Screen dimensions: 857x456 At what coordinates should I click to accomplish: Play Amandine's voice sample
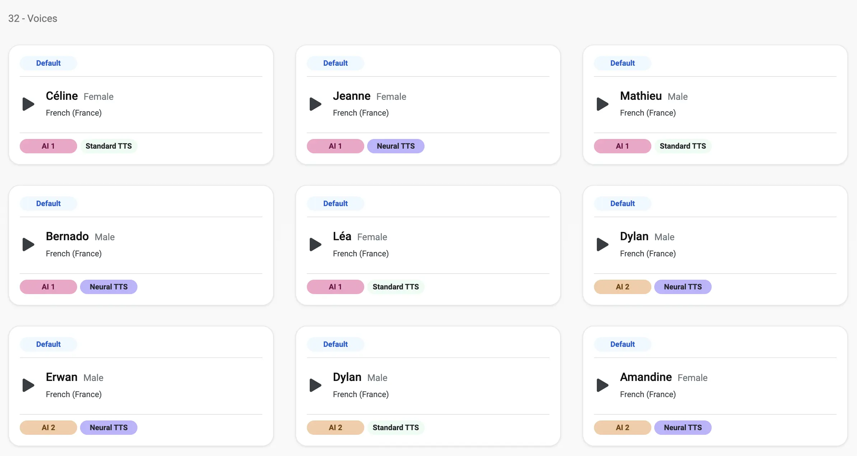[x=603, y=385]
